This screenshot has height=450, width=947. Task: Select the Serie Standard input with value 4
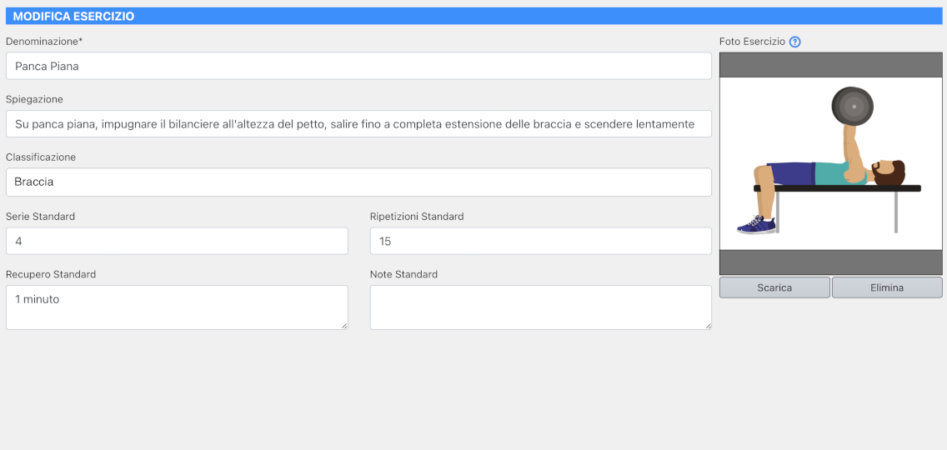(177, 241)
